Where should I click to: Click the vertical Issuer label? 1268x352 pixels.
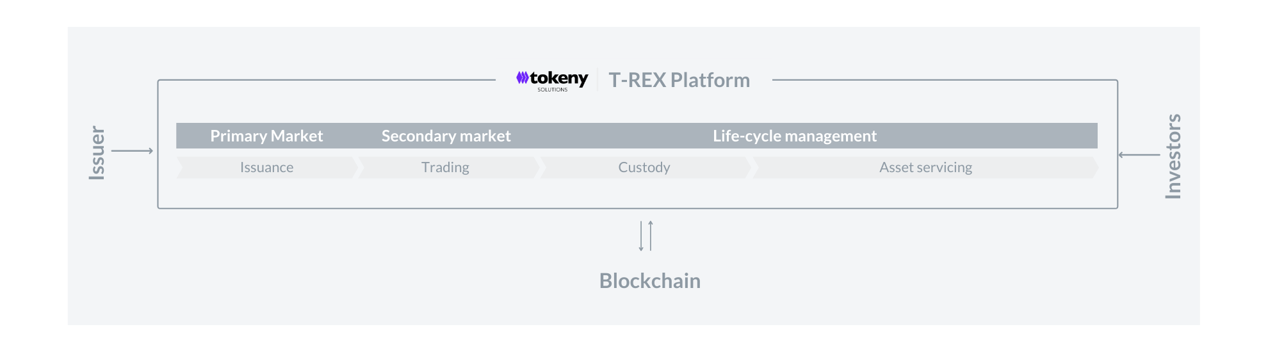[x=97, y=152]
